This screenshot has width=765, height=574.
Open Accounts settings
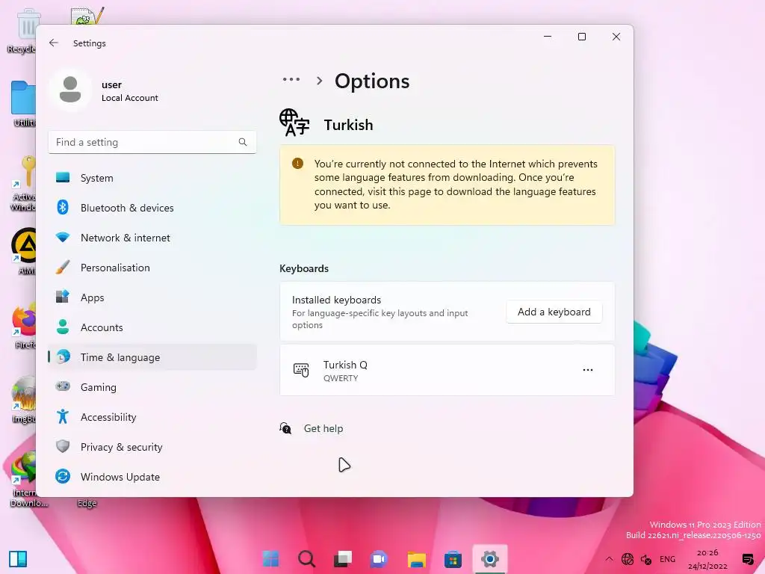pyautogui.click(x=152, y=327)
